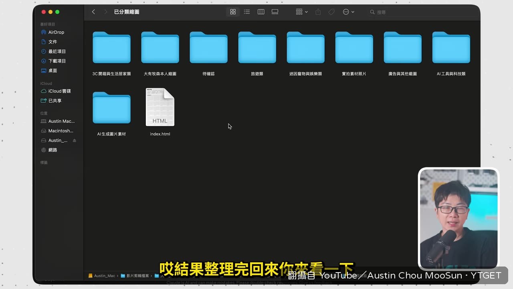
Task: Click the 旅遊類 folder name label
Action: coord(257,74)
